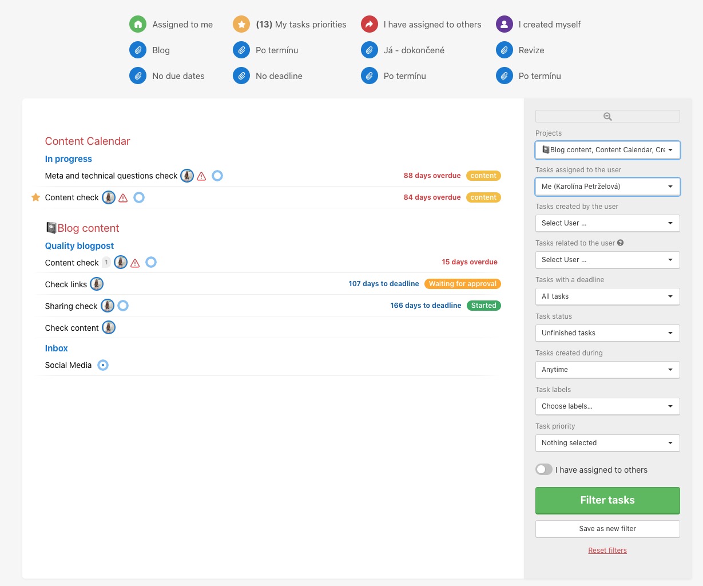Open Tasks assigned to the user dropdown
Viewport: 703px width, 586px height.
click(x=607, y=187)
